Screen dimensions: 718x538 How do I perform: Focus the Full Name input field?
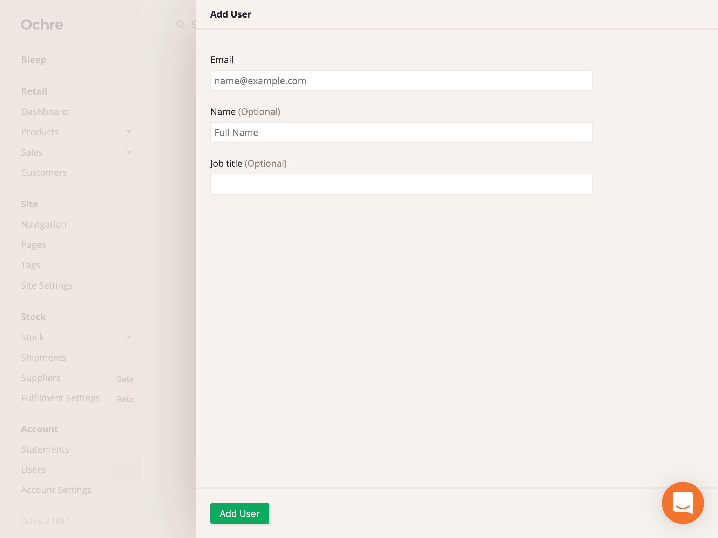pos(401,132)
